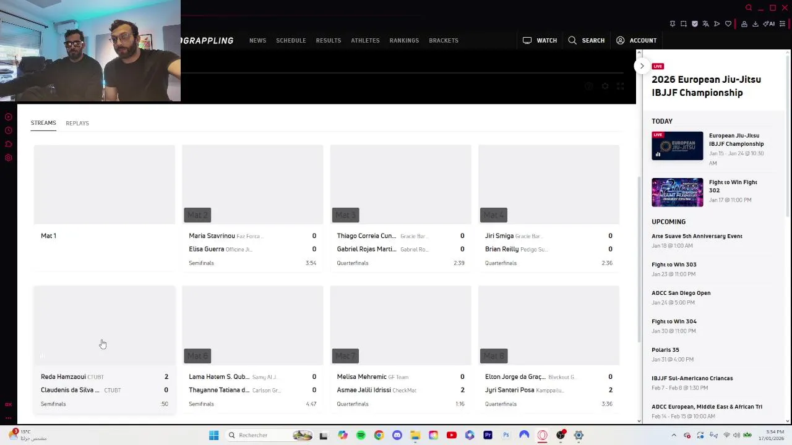The width and height of the screenshot is (792, 445).
Task: Click the shield ad-blocker icon in the toolbar
Action: click(x=695, y=24)
